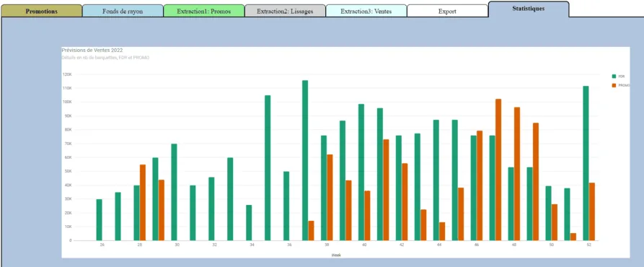
Task: Go to the Extraction2: Lissages tab
Action: [285, 11]
